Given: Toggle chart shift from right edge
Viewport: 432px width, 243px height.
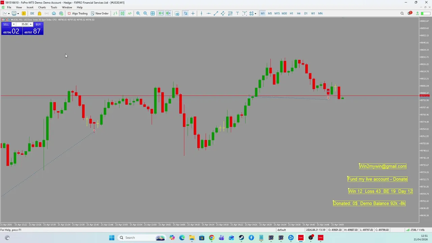Looking at the screenshot, I should click(x=168, y=13).
